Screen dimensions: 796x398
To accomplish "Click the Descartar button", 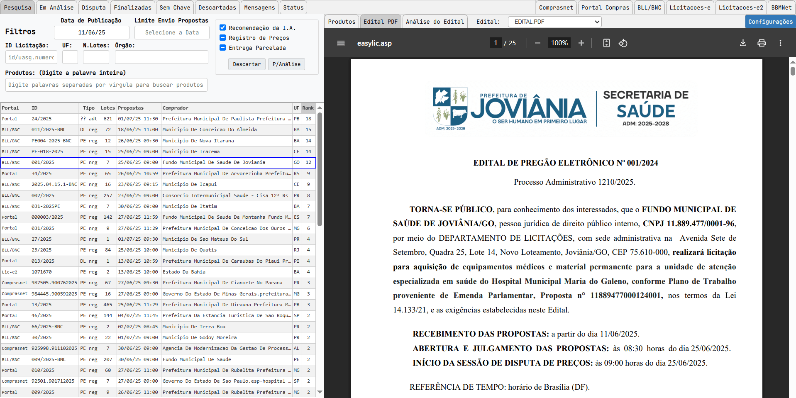I will 247,64.
